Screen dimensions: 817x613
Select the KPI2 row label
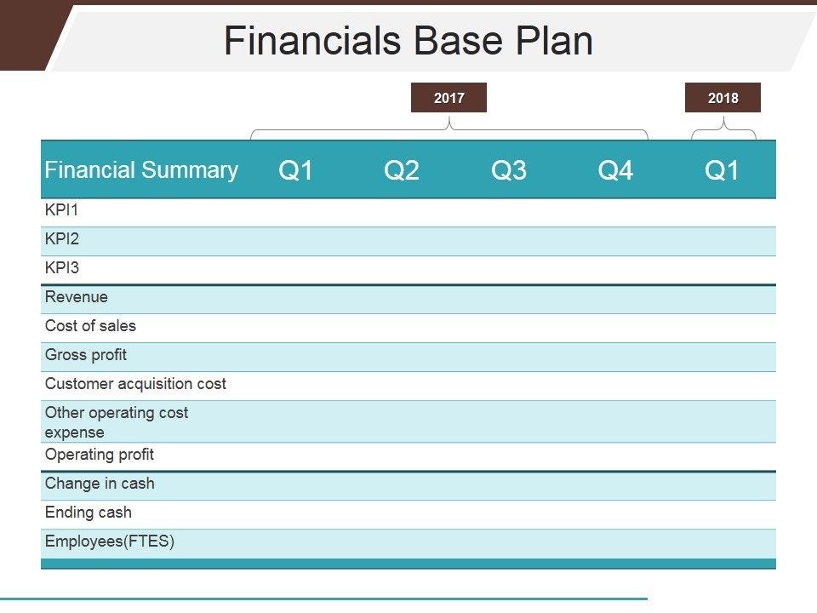click(x=62, y=239)
